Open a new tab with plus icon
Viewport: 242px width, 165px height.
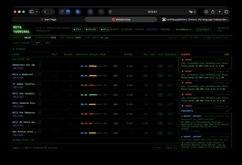(x=219, y=12)
